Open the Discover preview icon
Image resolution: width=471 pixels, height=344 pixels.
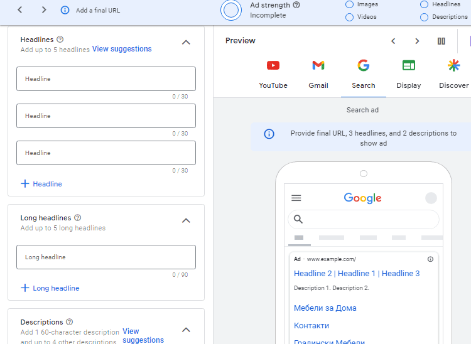tap(453, 65)
